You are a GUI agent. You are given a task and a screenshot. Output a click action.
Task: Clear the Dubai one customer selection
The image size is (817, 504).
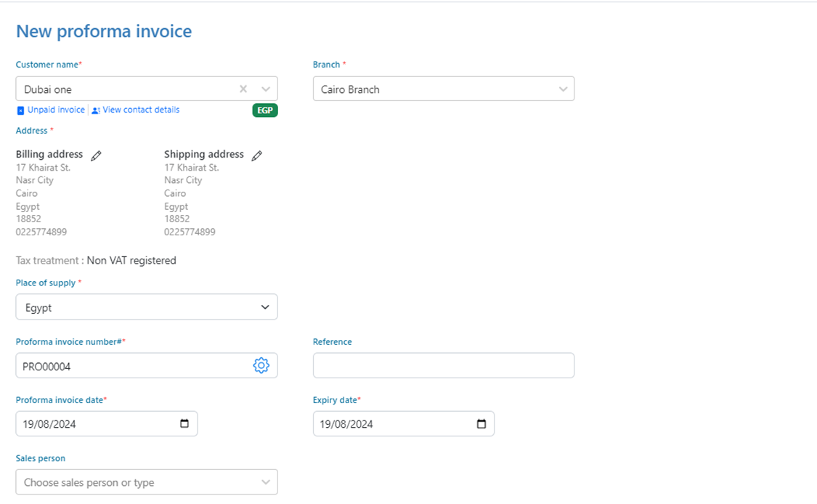point(243,89)
